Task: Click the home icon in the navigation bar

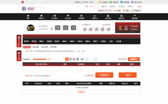Action: [x=28, y=16]
